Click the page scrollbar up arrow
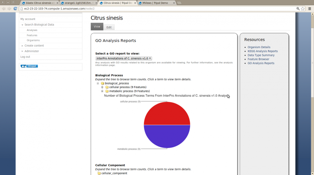Image resolution: width=314 pixels, height=175 pixels. coord(312,14)
